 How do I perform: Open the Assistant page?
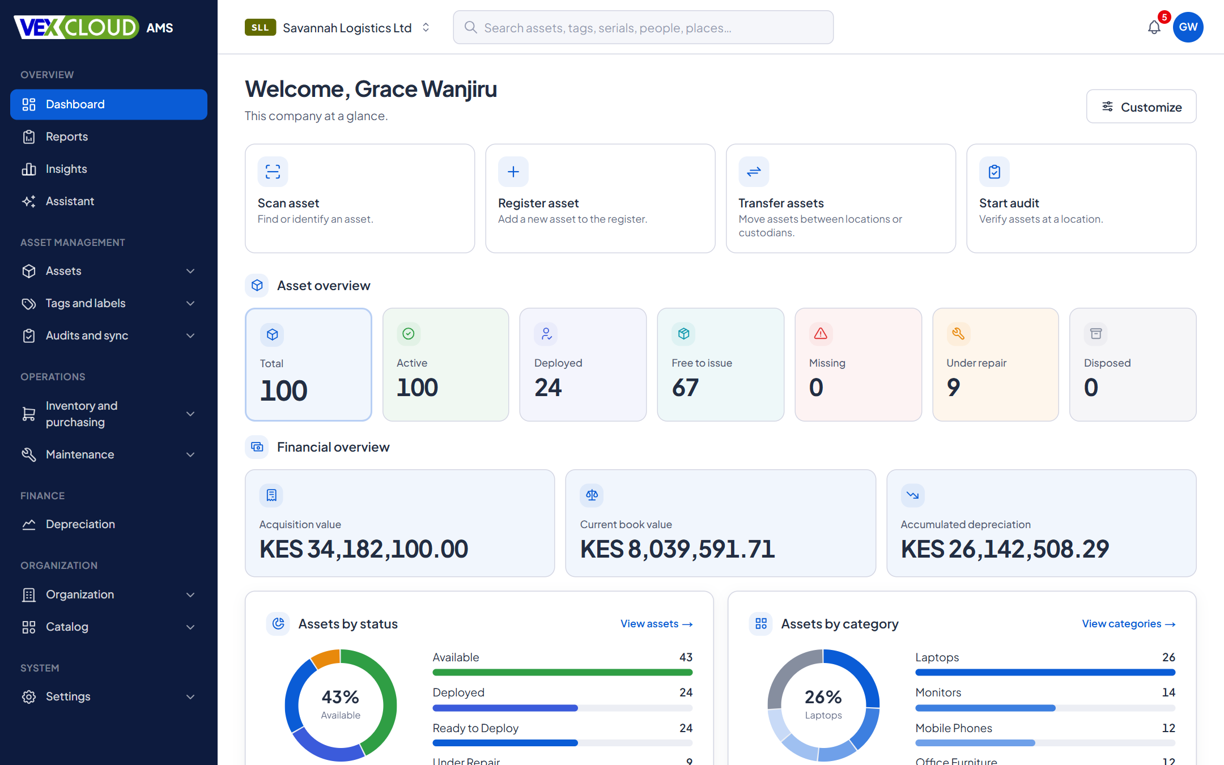pos(109,201)
